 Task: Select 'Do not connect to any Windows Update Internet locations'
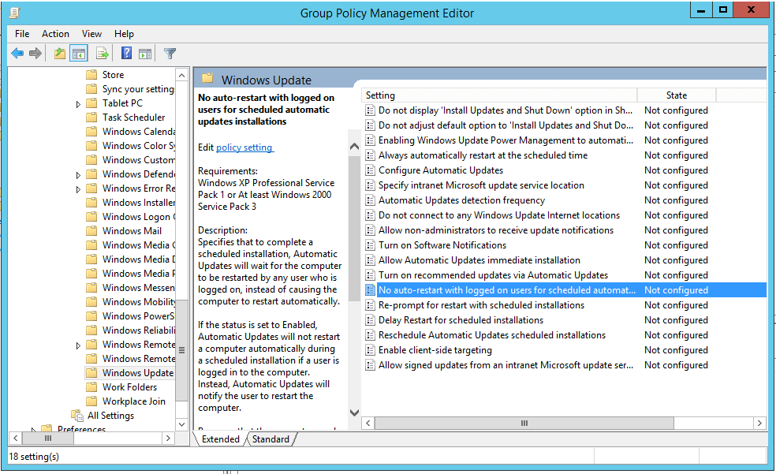(x=499, y=215)
